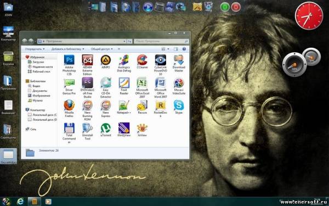
Task: Open the Foxit Reader shortcut
Action: pos(124,86)
